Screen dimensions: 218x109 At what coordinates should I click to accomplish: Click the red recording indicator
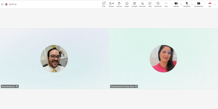6,4
